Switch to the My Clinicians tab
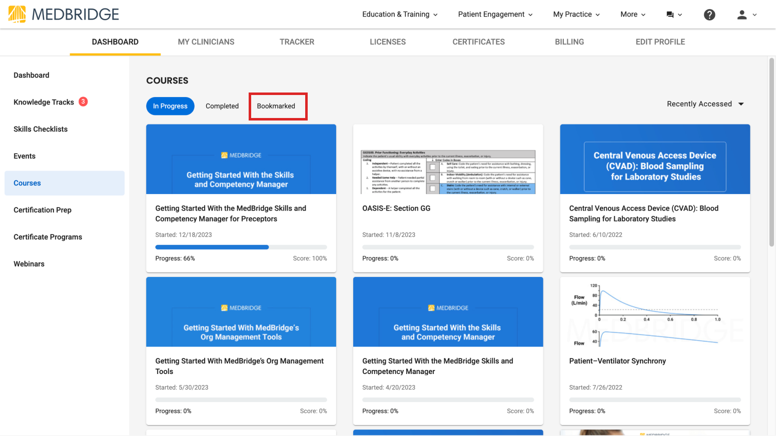 click(206, 42)
